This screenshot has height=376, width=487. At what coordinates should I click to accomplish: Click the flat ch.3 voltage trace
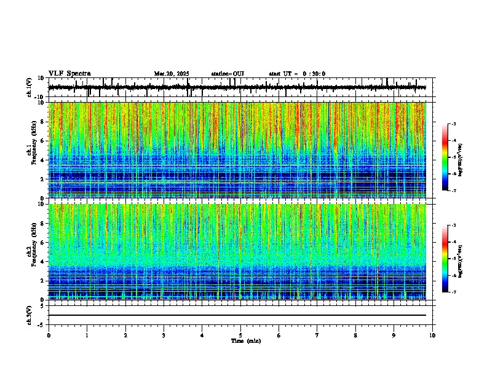tap(237, 315)
